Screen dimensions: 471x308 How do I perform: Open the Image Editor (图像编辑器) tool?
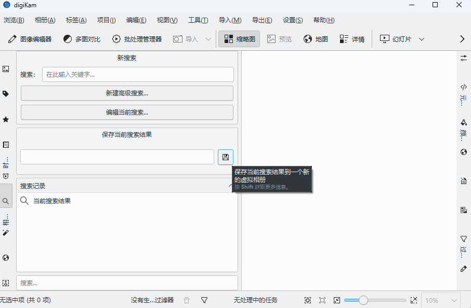(30, 39)
